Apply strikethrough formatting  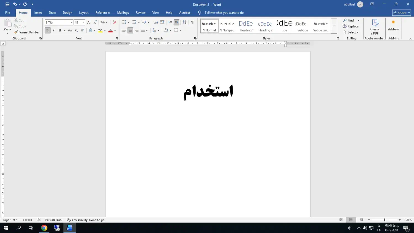click(70, 30)
